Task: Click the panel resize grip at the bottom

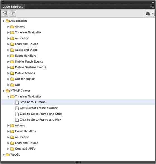Action: pyautogui.click(x=78, y=162)
